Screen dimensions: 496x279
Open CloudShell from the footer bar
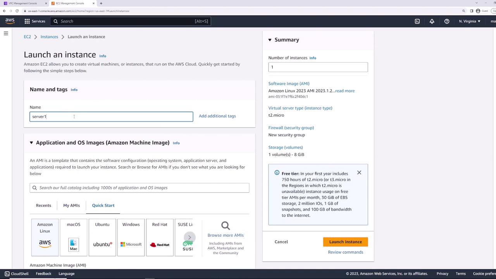coord(17,274)
